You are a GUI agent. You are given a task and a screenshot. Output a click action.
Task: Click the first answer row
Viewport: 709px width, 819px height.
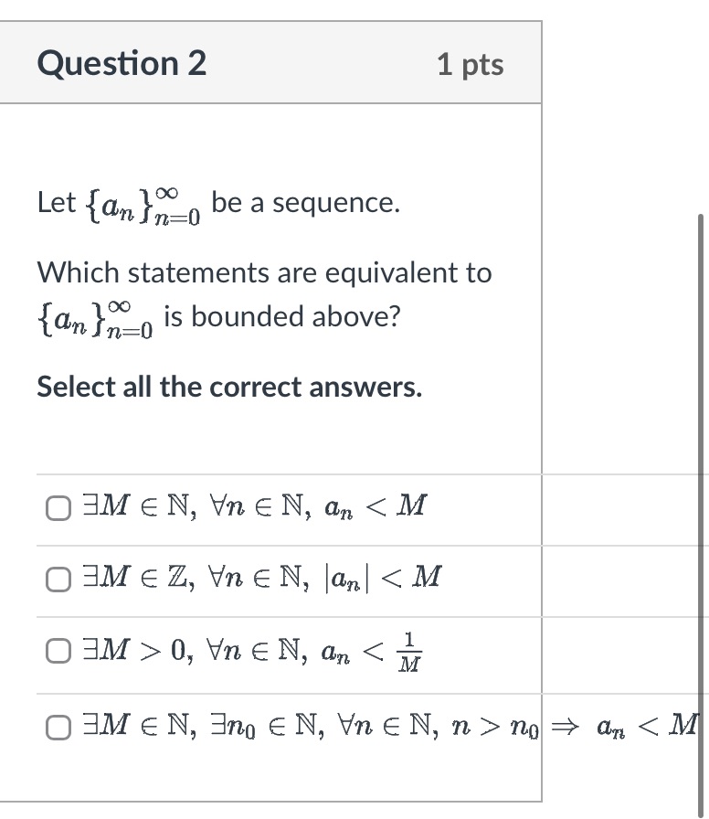point(256,506)
